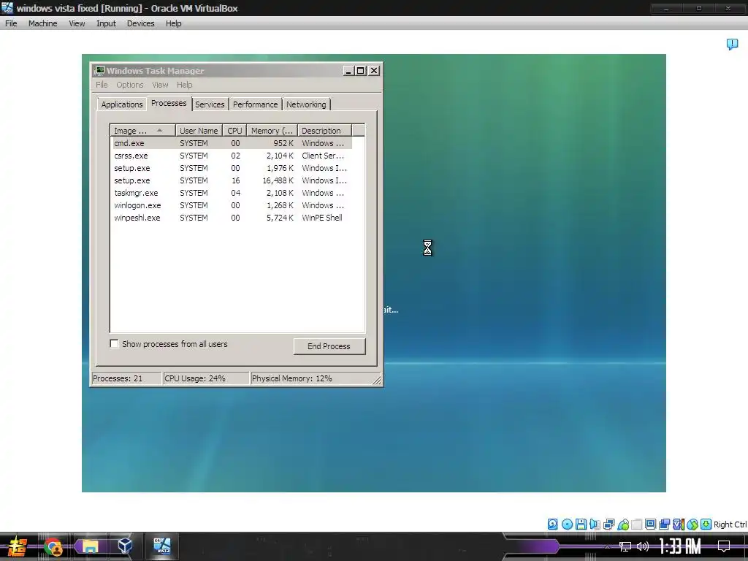Maximize the Windows Task Manager window
Screen dimensions: 748x561
click(x=361, y=71)
